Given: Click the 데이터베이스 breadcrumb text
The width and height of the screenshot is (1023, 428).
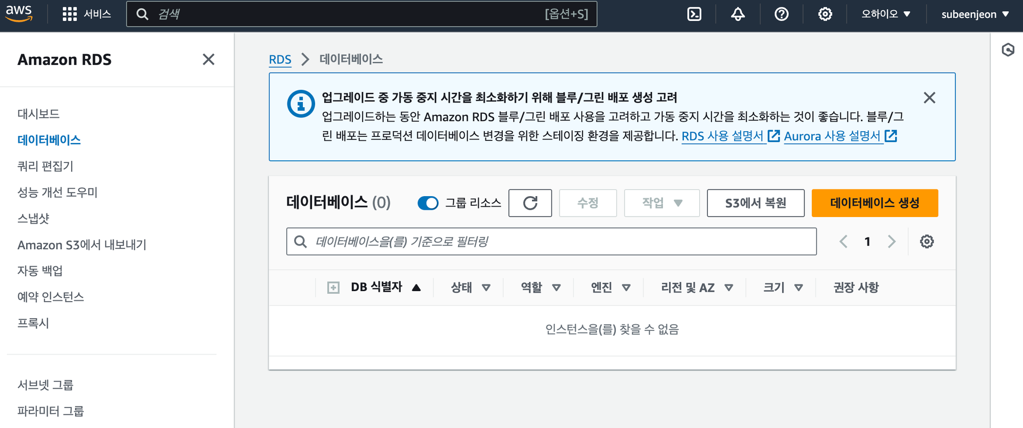Looking at the screenshot, I should click(351, 59).
